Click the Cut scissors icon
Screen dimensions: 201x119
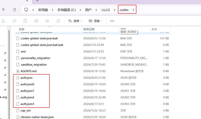tap(3, 21)
